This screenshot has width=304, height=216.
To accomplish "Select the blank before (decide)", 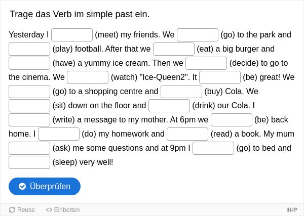I will (206, 63).
